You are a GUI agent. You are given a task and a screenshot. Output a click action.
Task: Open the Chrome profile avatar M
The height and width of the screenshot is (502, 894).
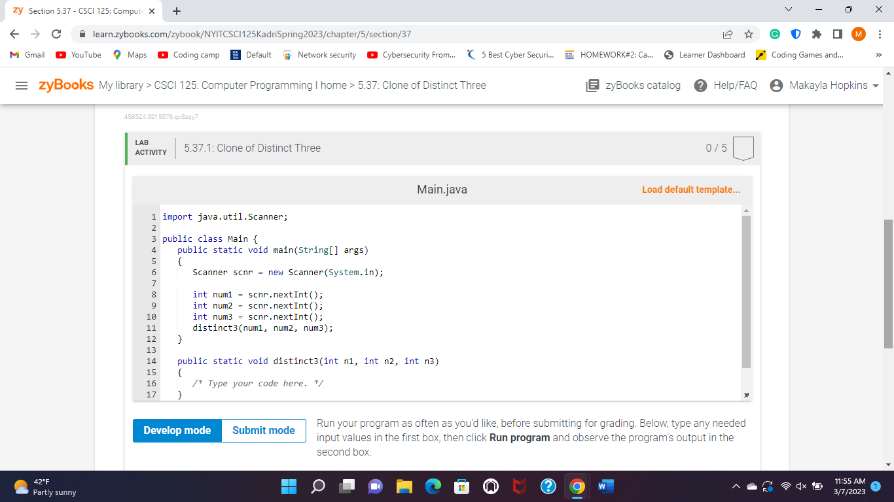click(858, 34)
